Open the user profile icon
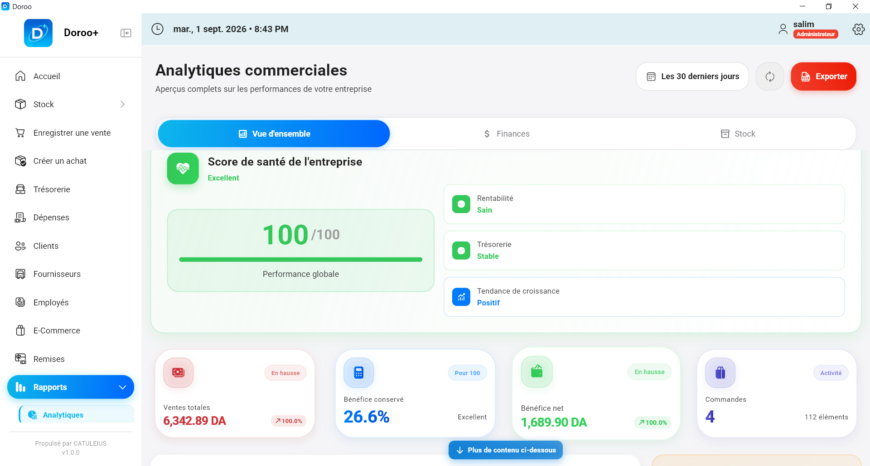Image resolution: width=870 pixels, height=466 pixels. (x=783, y=29)
